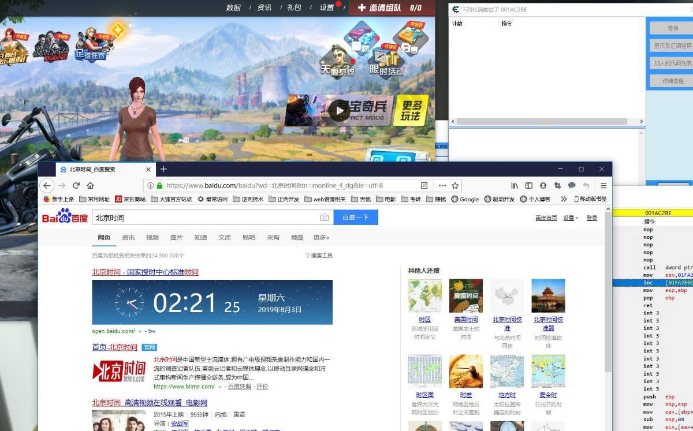The height and width of the screenshot is (431, 693).
Task: Click the 详细信息 button in the debugger window
Action: tap(673, 81)
